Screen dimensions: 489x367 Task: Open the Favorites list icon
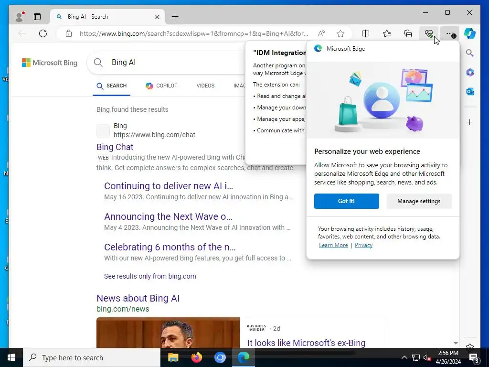pyautogui.click(x=387, y=33)
